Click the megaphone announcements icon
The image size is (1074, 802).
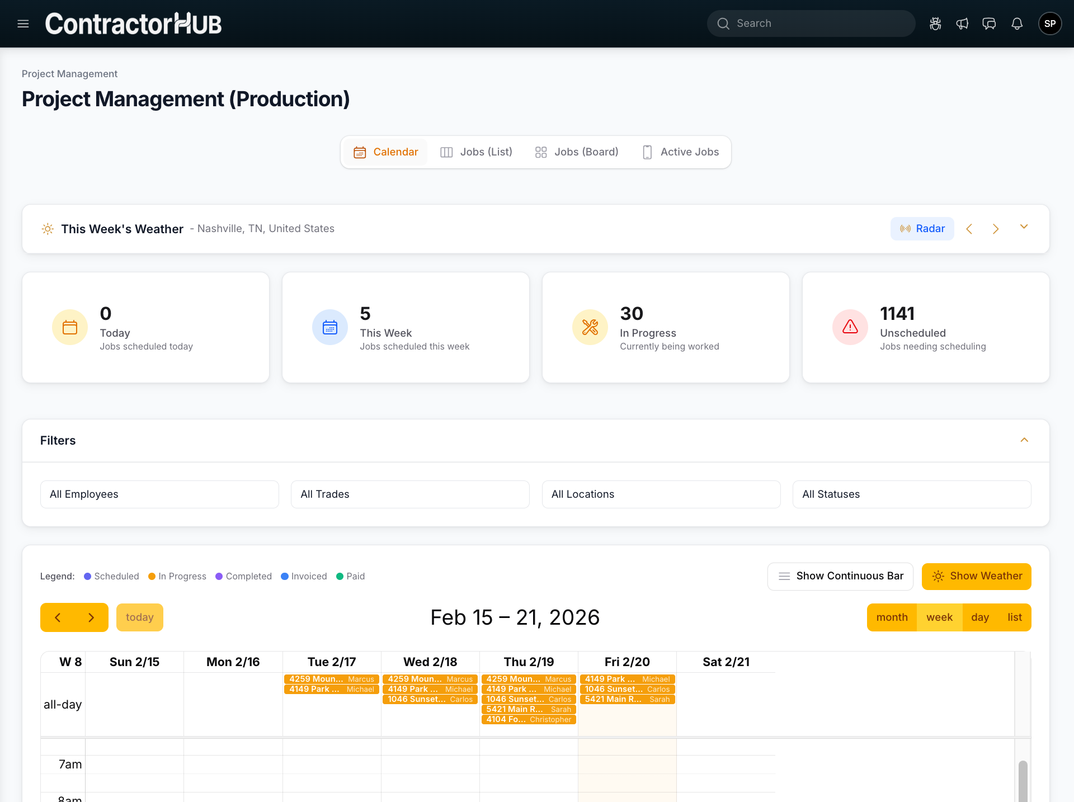(x=962, y=23)
